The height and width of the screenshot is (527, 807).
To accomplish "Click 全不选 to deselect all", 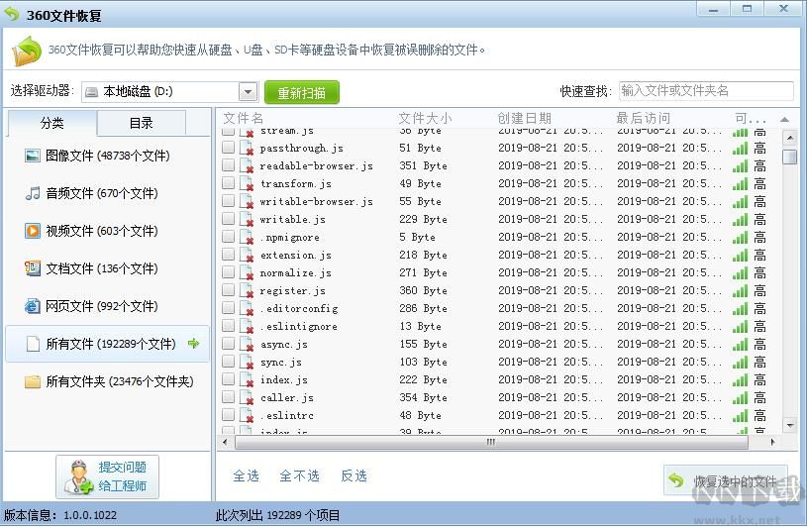I will coord(299,475).
